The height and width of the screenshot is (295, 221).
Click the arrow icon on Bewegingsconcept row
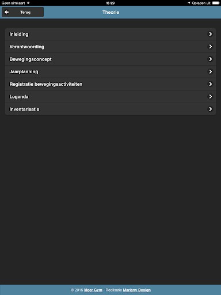(211, 59)
